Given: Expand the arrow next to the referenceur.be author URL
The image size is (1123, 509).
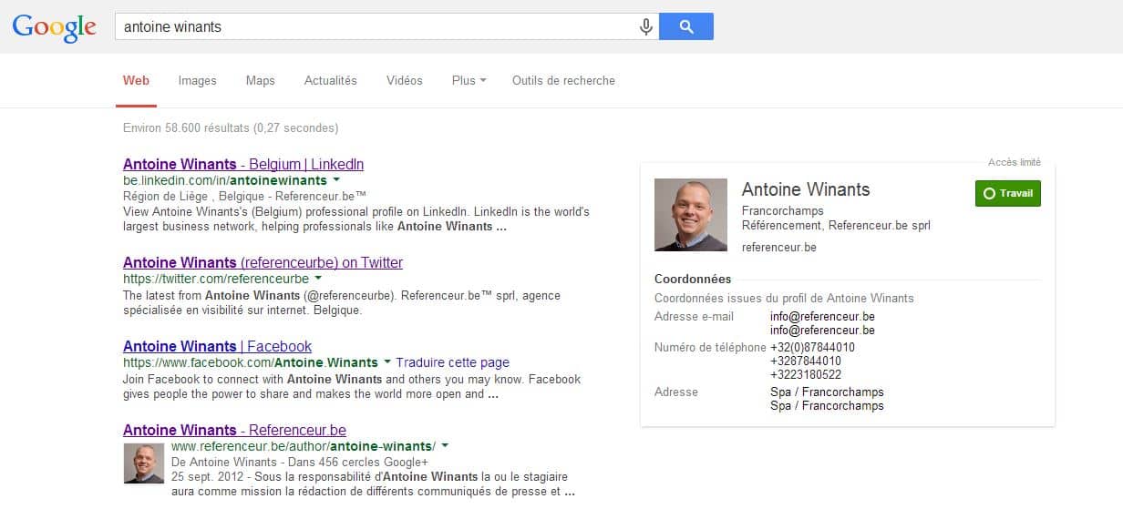Looking at the screenshot, I should tap(445, 446).
